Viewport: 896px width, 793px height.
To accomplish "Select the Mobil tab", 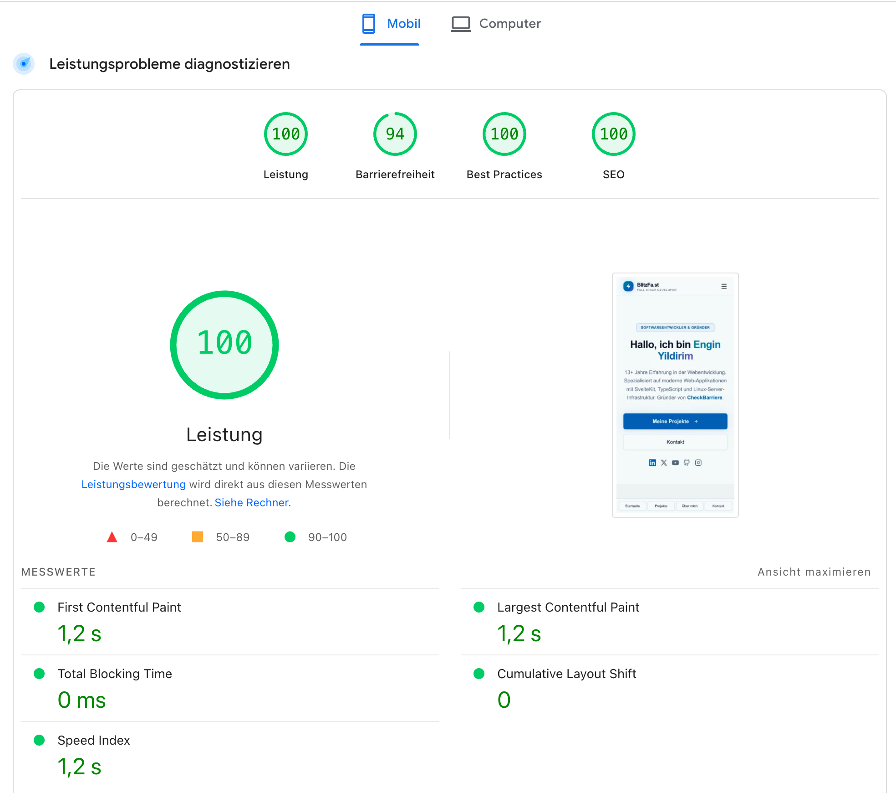I will pyautogui.click(x=390, y=23).
